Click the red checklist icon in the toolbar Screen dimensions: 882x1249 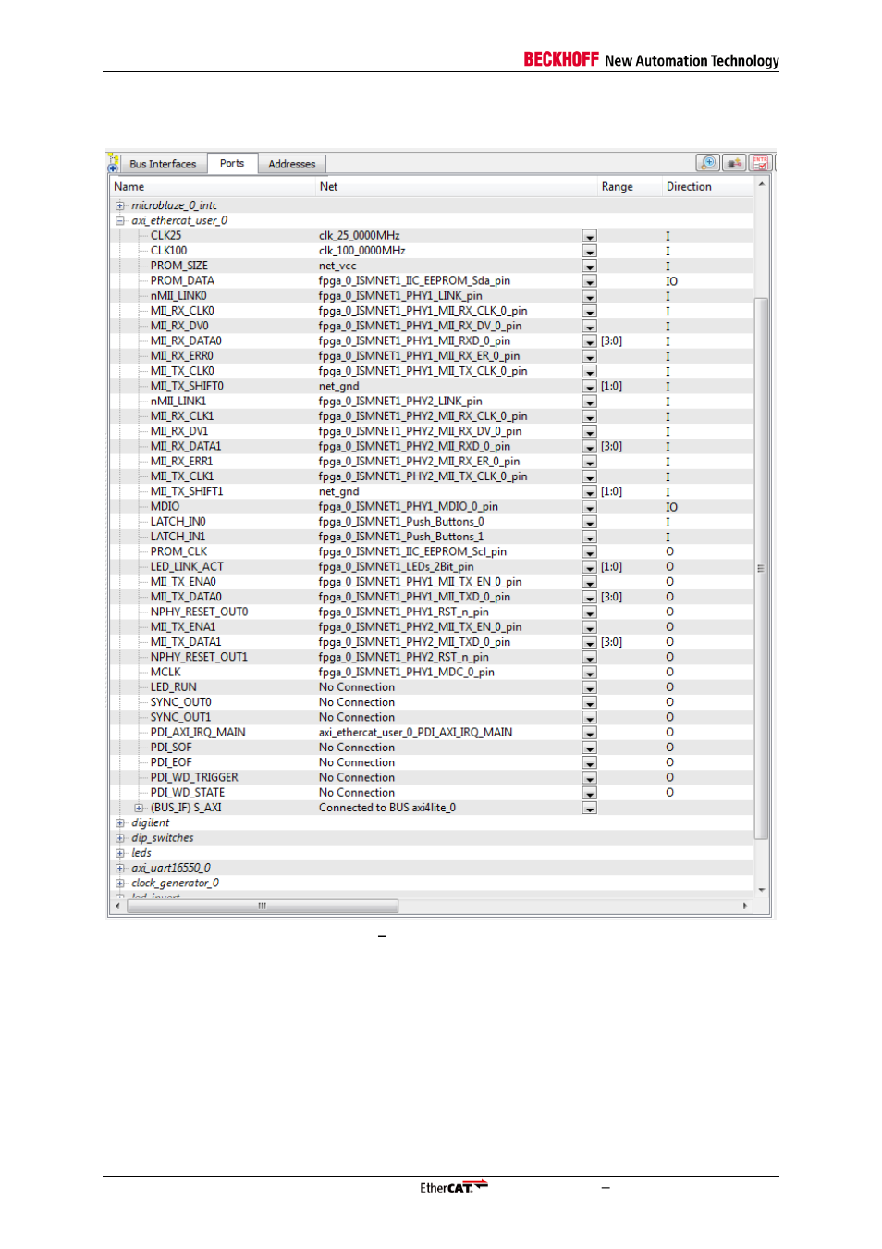pos(760,163)
